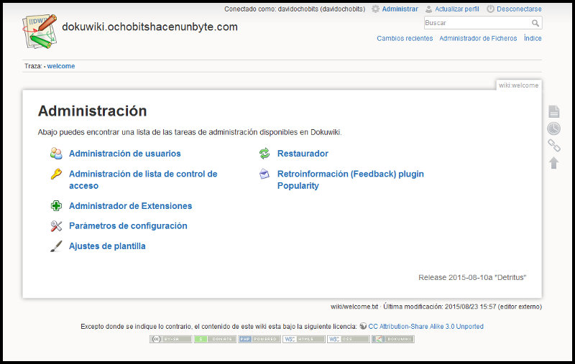Click the Administración heading
Image resolution: width=575 pixels, height=364 pixels.
93,111
